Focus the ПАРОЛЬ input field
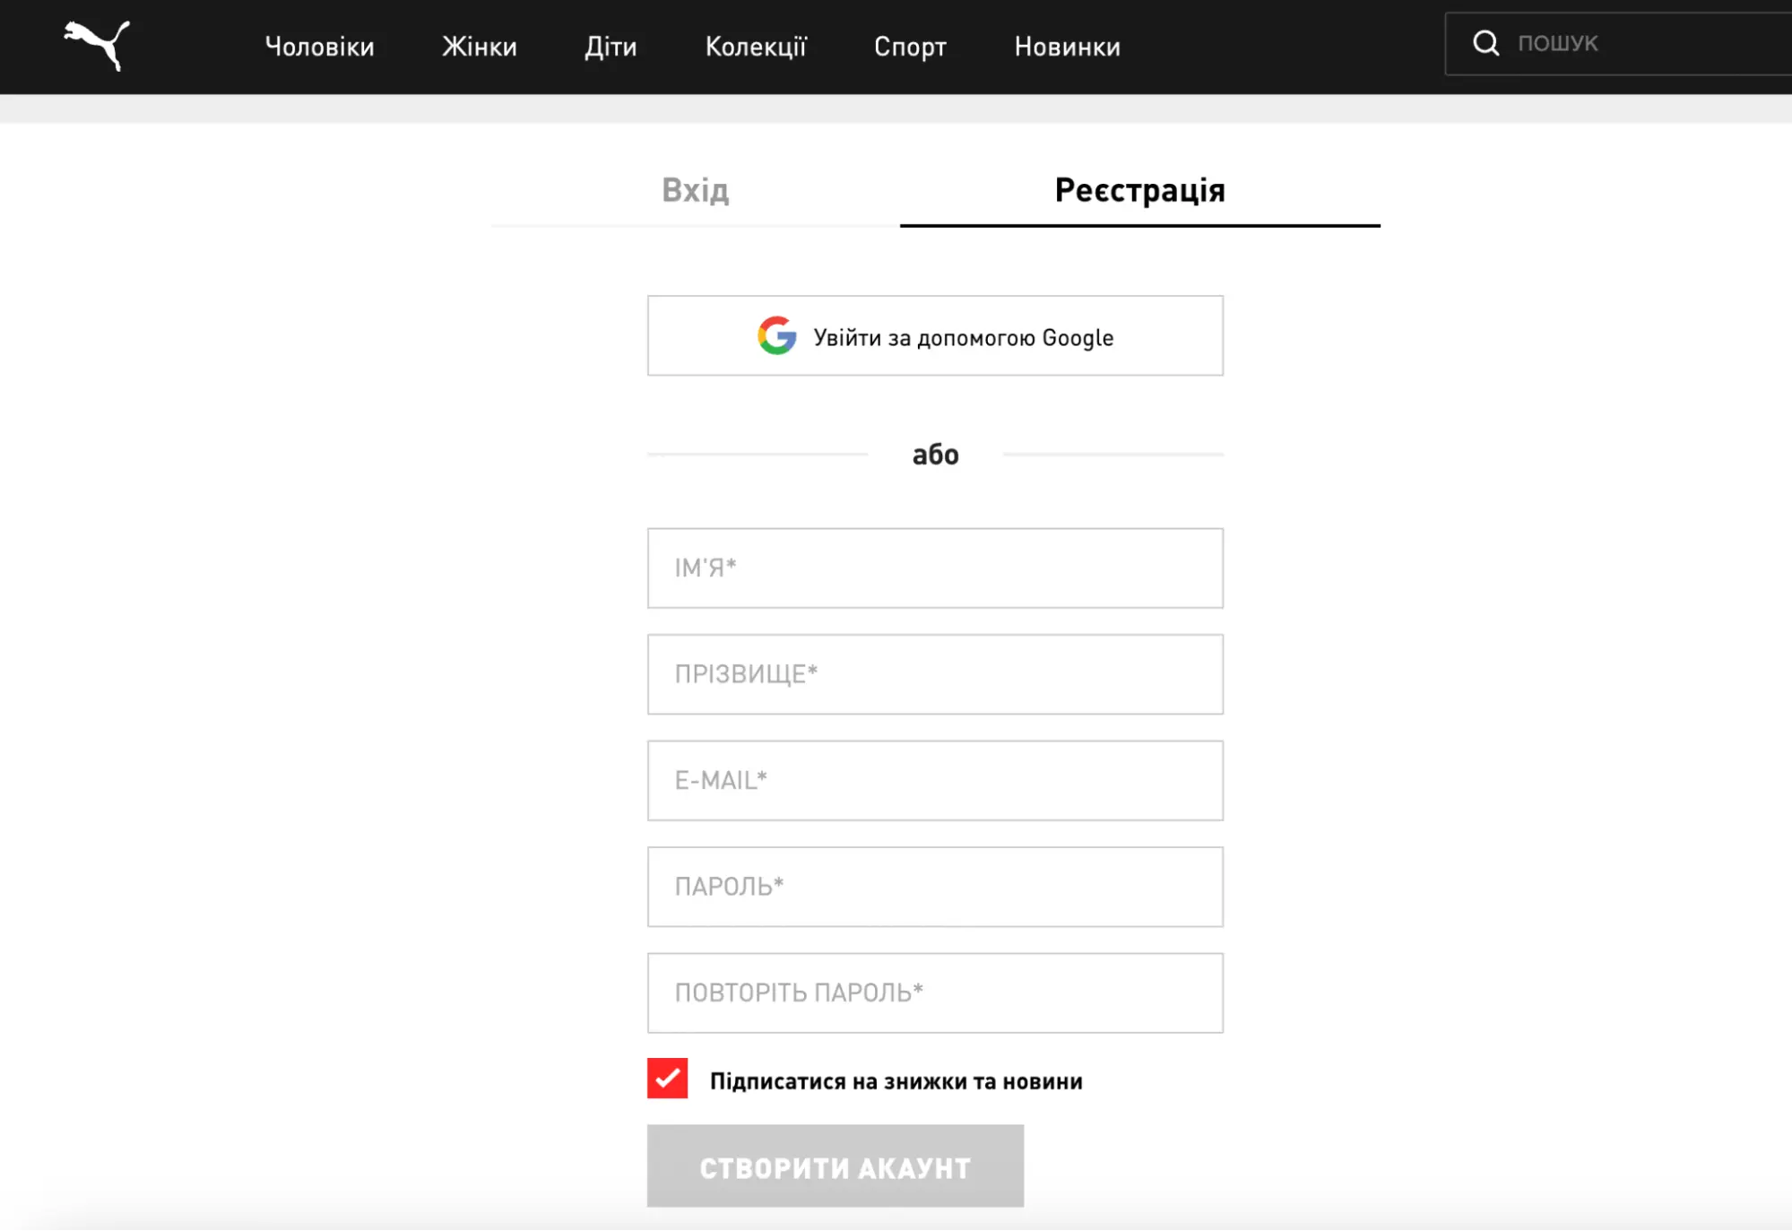Viewport: 1792px width, 1231px height. tap(935, 887)
